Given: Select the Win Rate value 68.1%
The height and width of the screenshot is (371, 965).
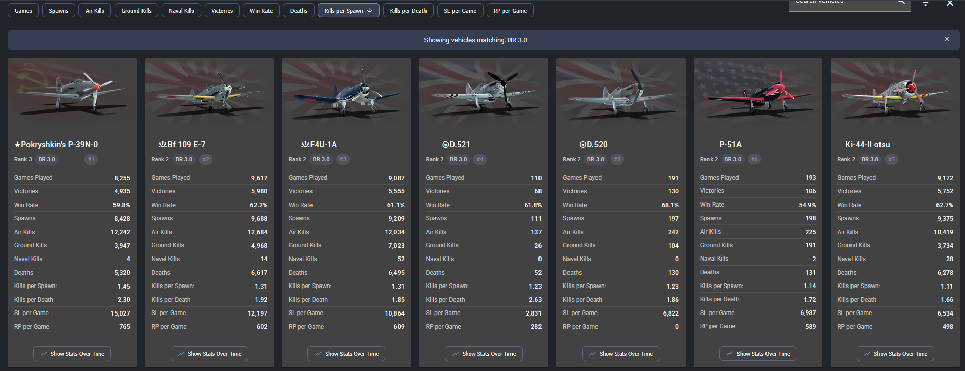Looking at the screenshot, I should point(670,205).
